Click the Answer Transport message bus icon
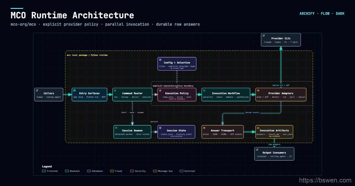 point(204,128)
